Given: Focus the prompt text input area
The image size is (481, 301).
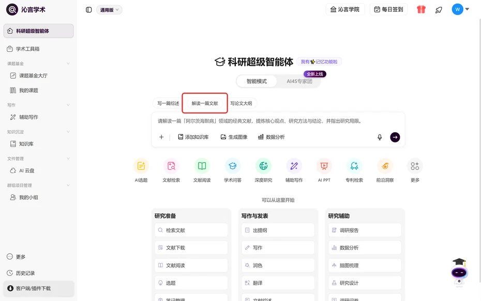Looking at the screenshot, I should 278,121.
